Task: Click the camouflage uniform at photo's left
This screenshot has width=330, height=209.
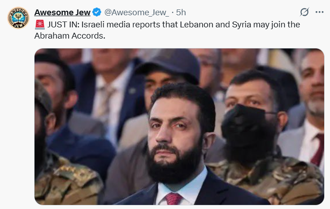Action: (65, 179)
